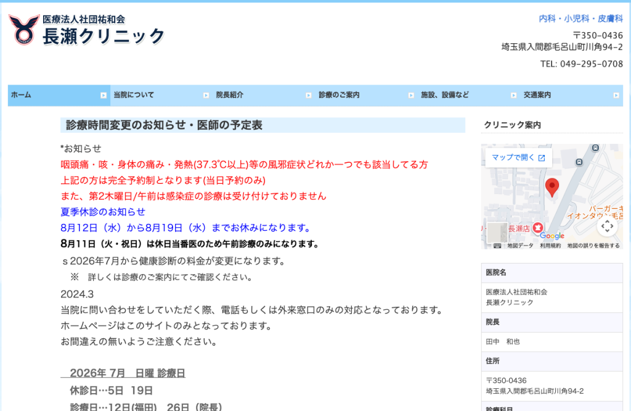Open the 院長紹介 menu item
This screenshot has height=411, width=631.
[264, 96]
